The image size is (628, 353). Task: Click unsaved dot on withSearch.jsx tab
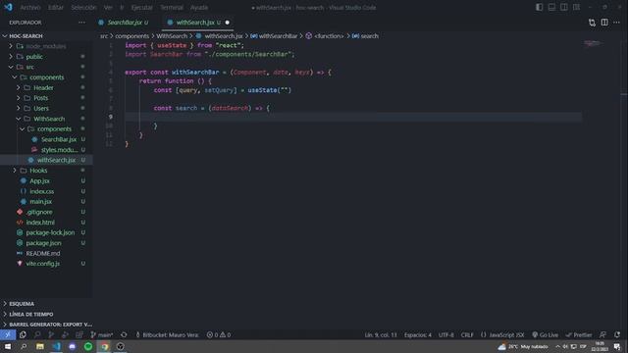(227, 23)
